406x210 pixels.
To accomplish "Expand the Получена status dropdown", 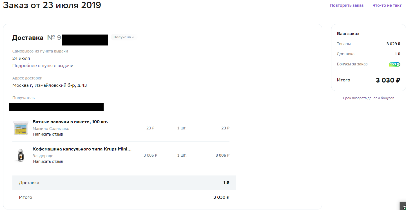I will [124, 37].
